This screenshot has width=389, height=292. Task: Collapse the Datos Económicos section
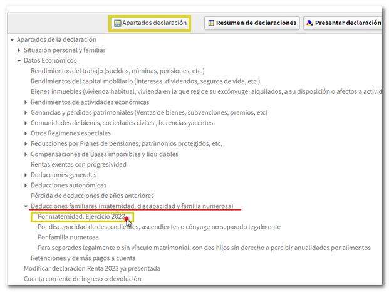coord(19,61)
